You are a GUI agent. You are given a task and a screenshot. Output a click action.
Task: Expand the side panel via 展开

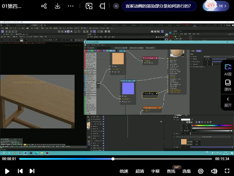tap(228, 102)
